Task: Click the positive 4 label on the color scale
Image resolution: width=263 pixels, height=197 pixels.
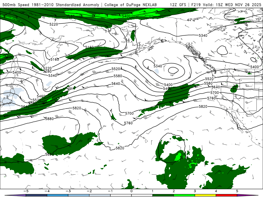Action: click(216, 191)
